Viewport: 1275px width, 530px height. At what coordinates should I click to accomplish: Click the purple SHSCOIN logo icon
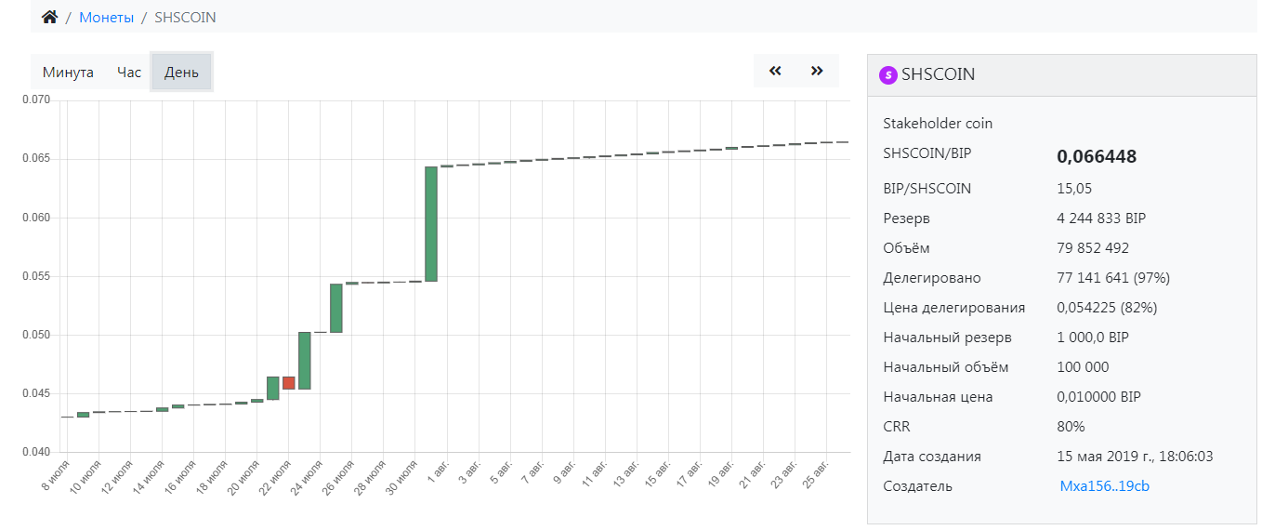888,75
